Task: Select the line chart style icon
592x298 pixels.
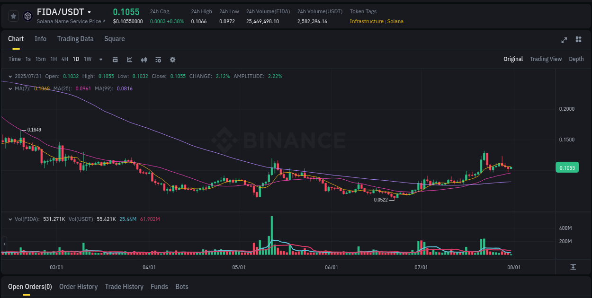Action: tap(129, 59)
